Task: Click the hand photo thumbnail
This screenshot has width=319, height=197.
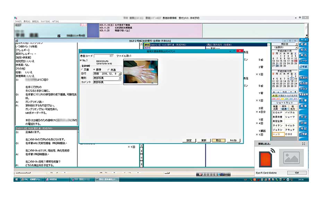Action: [x=140, y=71]
